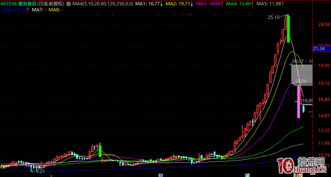Click the 14.81 price axis label

coord(324,116)
